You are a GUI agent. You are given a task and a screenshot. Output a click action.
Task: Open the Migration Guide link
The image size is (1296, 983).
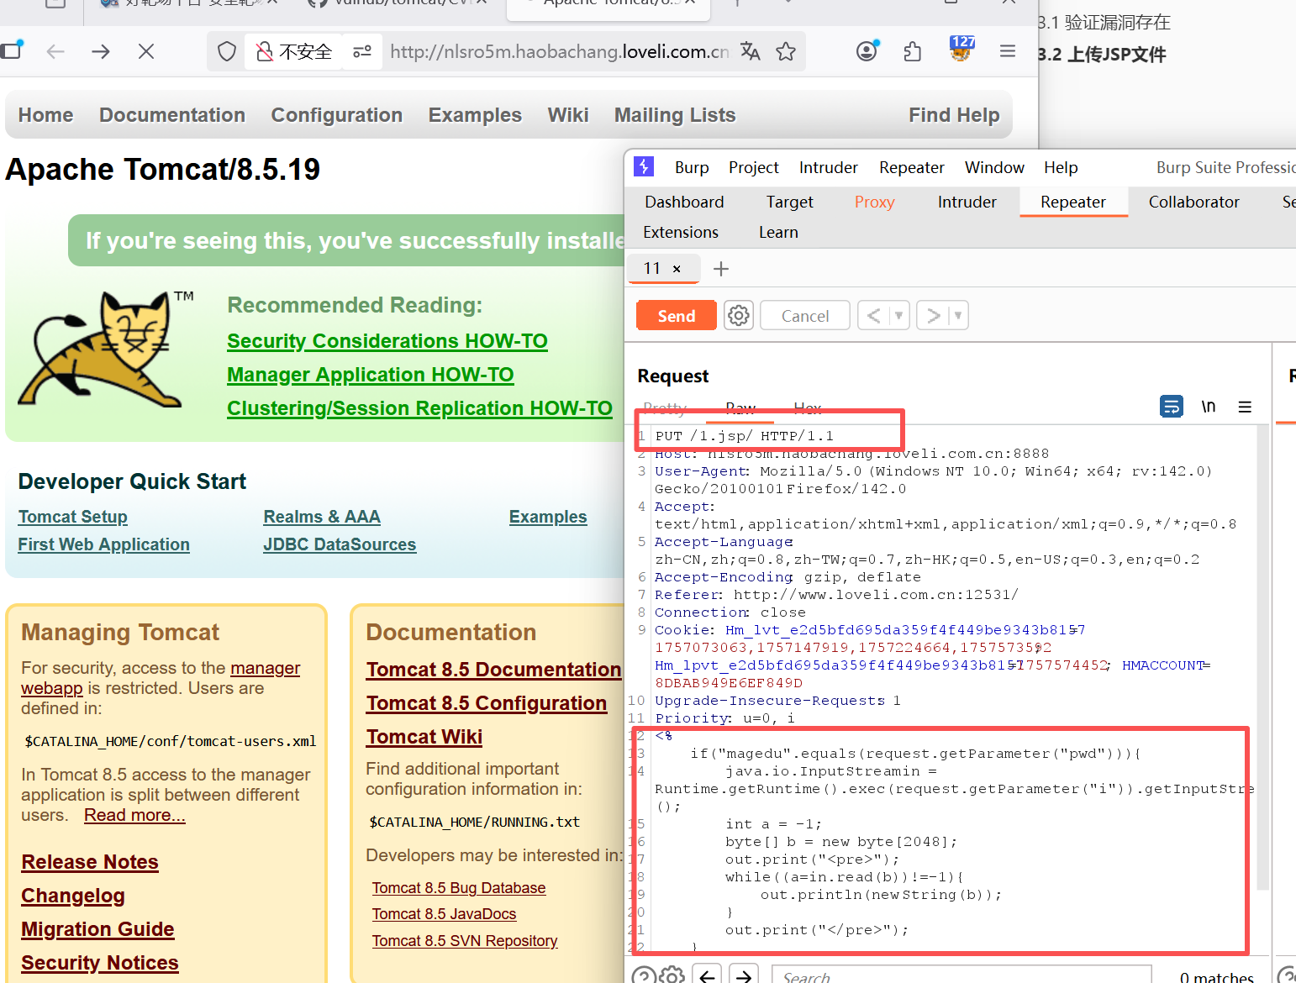pos(97,929)
